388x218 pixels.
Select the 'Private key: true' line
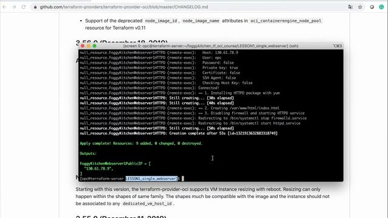click(159, 67)
